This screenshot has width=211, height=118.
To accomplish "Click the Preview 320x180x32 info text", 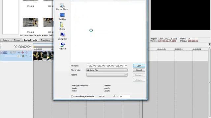I will point(163,41).
